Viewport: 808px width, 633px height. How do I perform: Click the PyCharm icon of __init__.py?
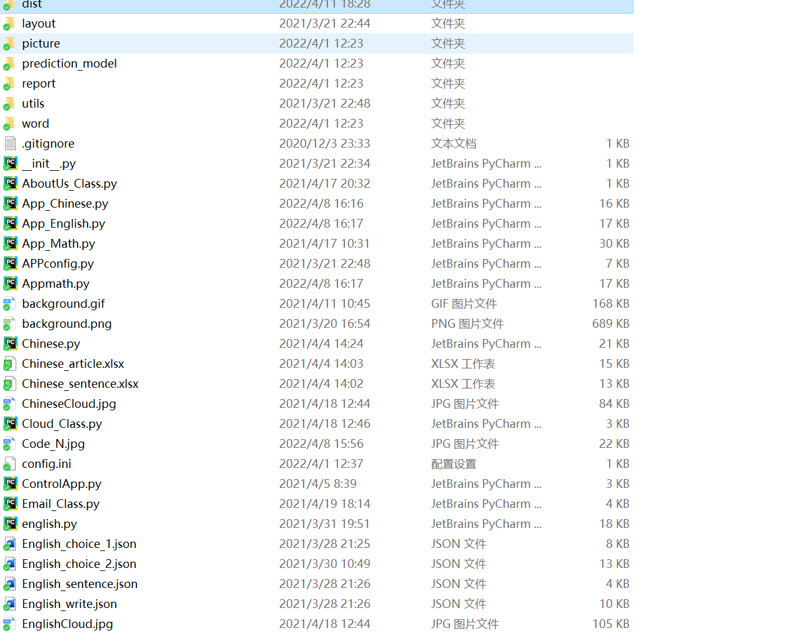10,164
